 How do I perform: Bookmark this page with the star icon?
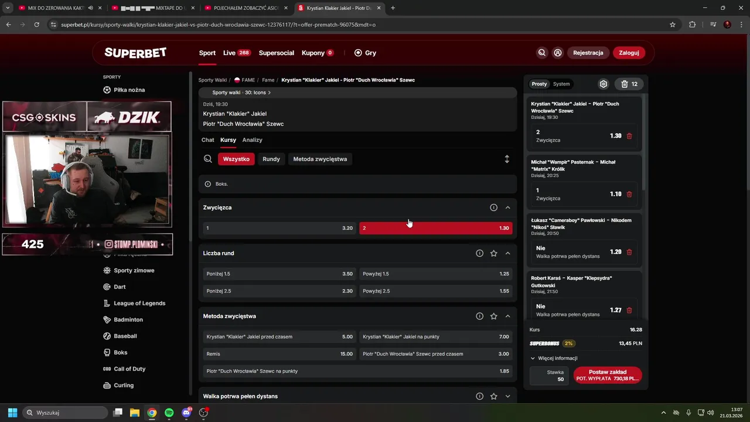tap(673, 25)
